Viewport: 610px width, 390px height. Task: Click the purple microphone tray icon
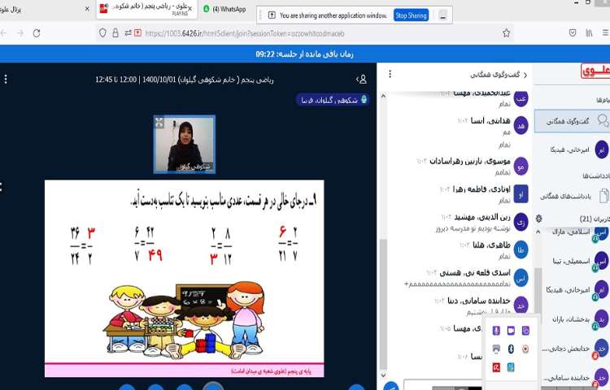coord(496,331)
